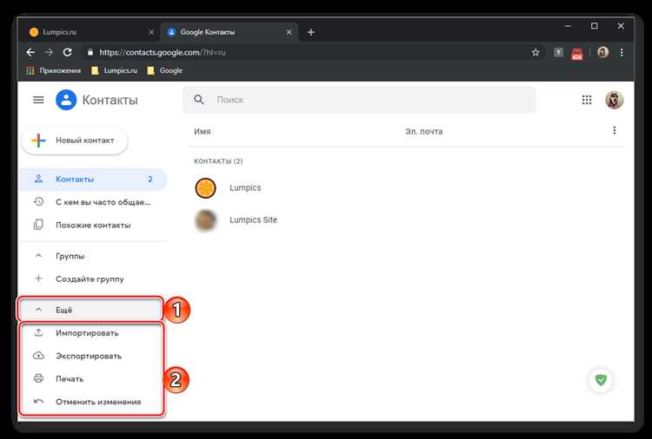
Task: Bookmark this page with the star
Action: click(x=536, y=52)
